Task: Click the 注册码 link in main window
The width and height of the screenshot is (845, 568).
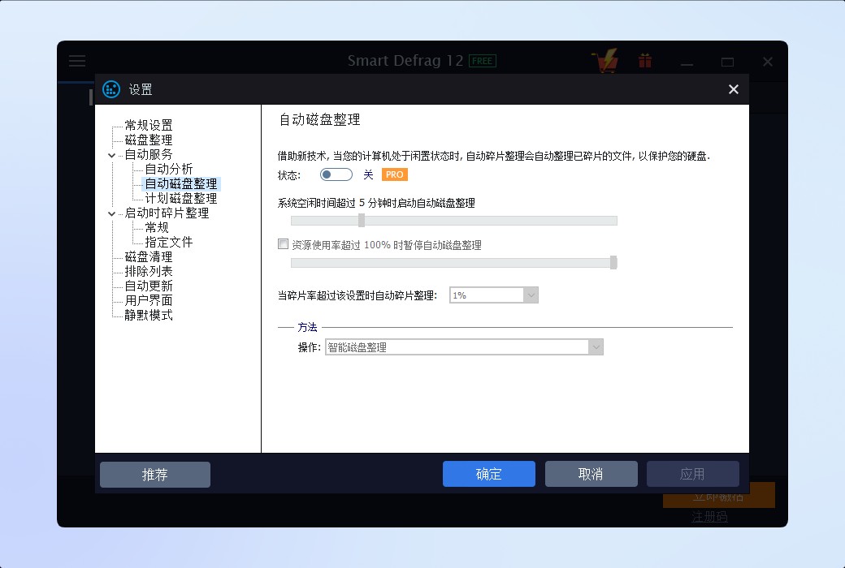Action: click(x=709, y=517)
